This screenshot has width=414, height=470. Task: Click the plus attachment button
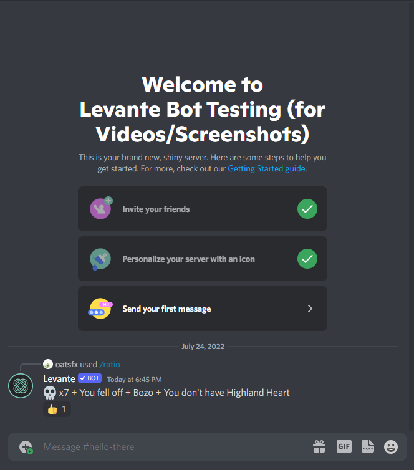coord(26,447)
